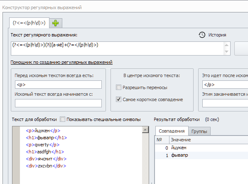Click in the regular expression text field
This screenshot has height=184, width=248.
click(x=117, y=48)
